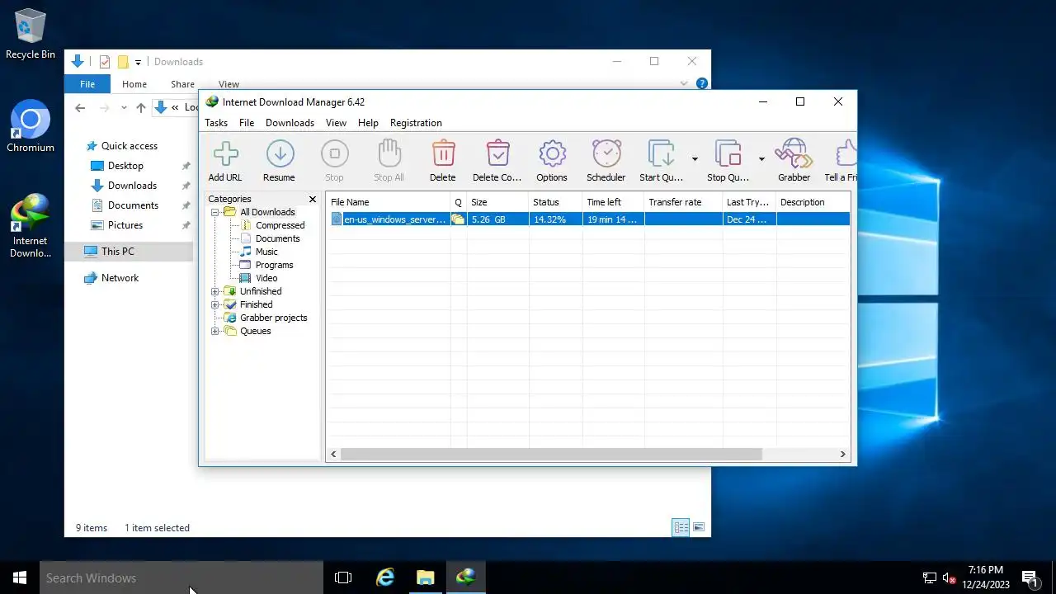The width and height of the screenshot is (1056, 594).
Task: Click Task View taskbar icon
Action: [x=343, y=577]
